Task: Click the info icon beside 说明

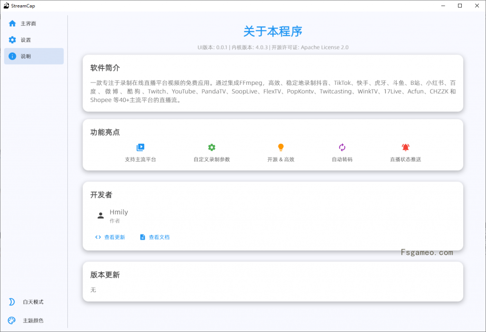Action: click(x=12, y=56)
